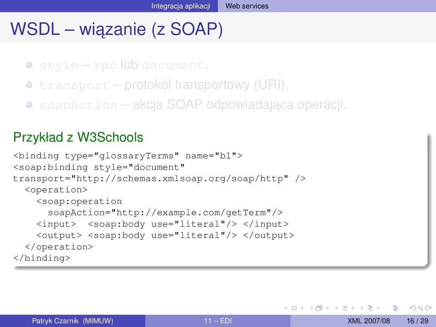Advance to next slide using slide arrow
Screen dimensions: 436x327
click(x=302, y=308)
